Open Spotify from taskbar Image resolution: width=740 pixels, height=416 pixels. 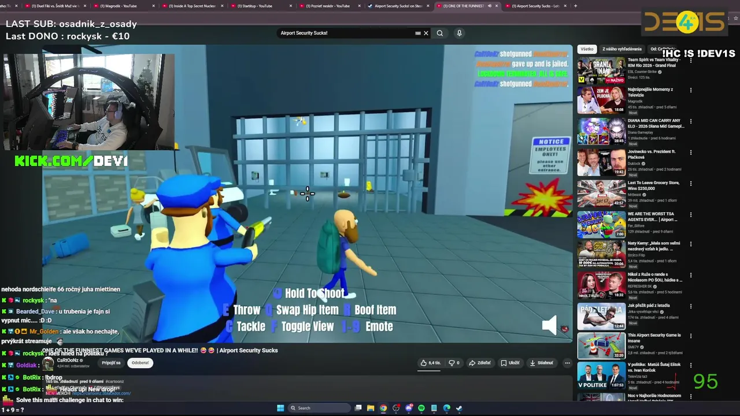tap(421, 408)
